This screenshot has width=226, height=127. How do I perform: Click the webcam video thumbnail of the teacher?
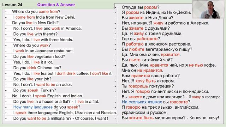click(x=209, y=10)
